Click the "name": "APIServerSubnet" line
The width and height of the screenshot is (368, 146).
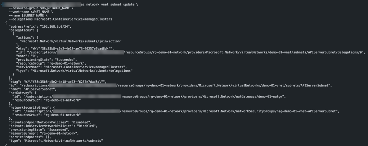coord(33,89)
